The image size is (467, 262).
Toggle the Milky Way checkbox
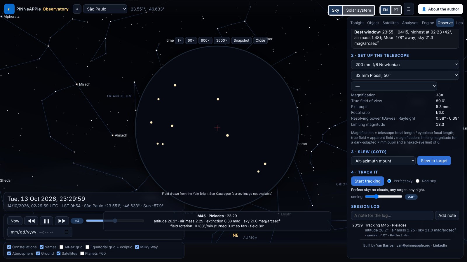pyautogui.click(x=137, y=247)
